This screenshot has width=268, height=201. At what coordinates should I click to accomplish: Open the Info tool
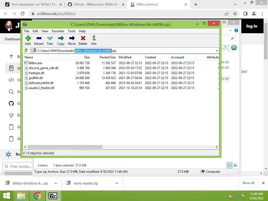(x=94, y=40)
